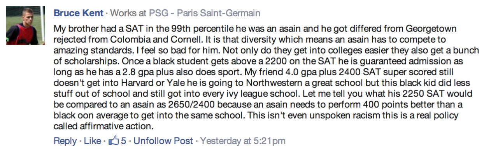Click the thumbs-up icon beside the like count
Image resolution: width=498 pixels, height=151 pixels.
coord(113,141)
